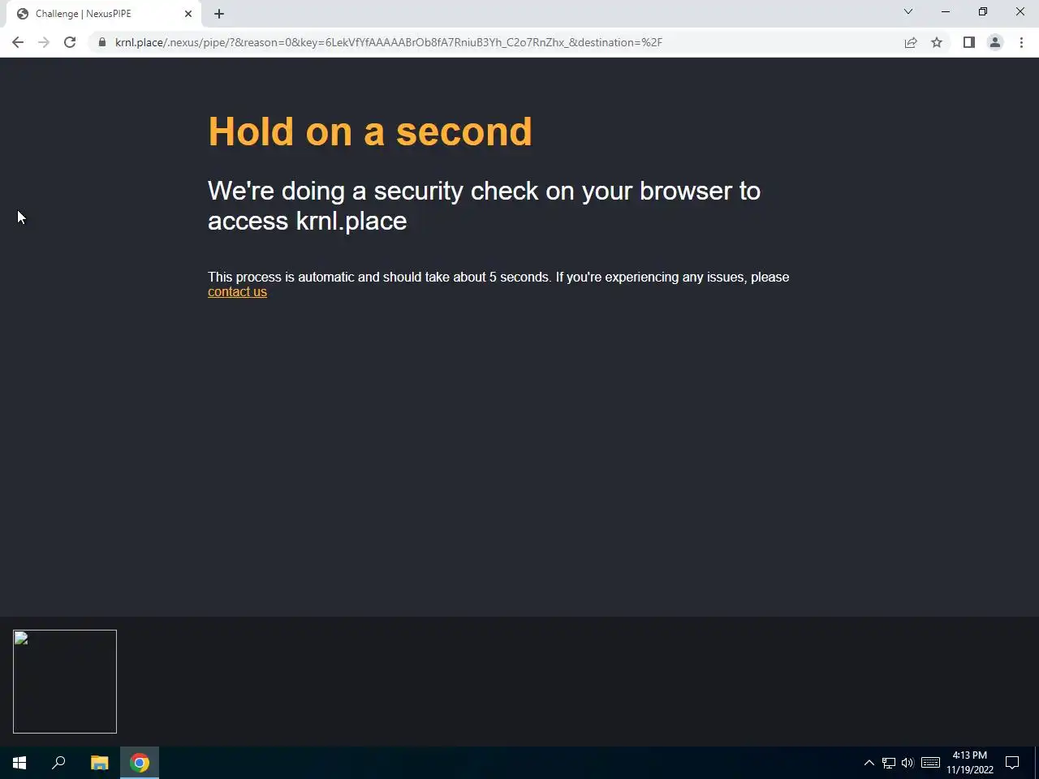Open the notifications action center
This screenshot has height=779, width=1039.
pos(1012,763)
